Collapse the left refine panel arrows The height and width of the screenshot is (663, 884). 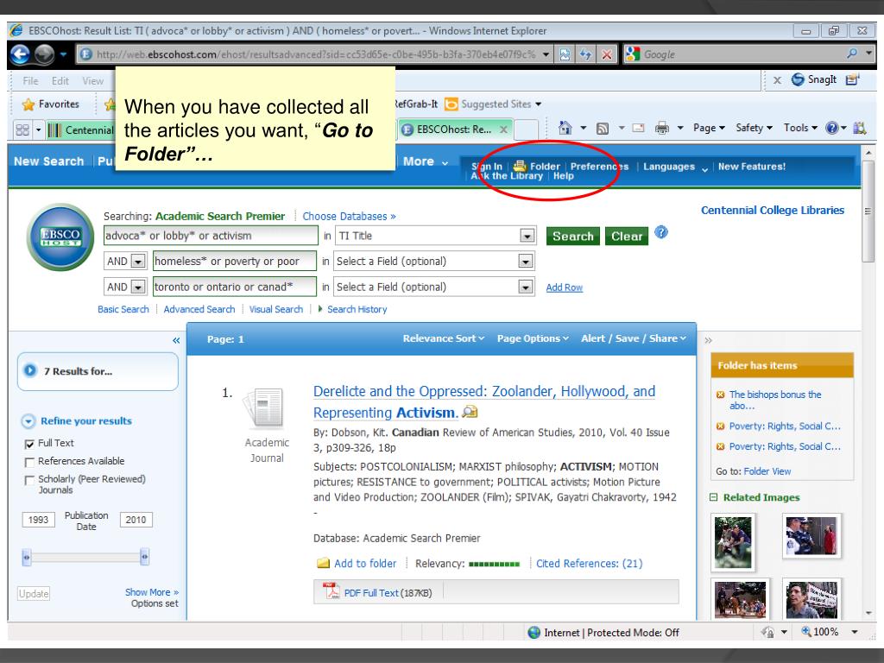(176, 340)
